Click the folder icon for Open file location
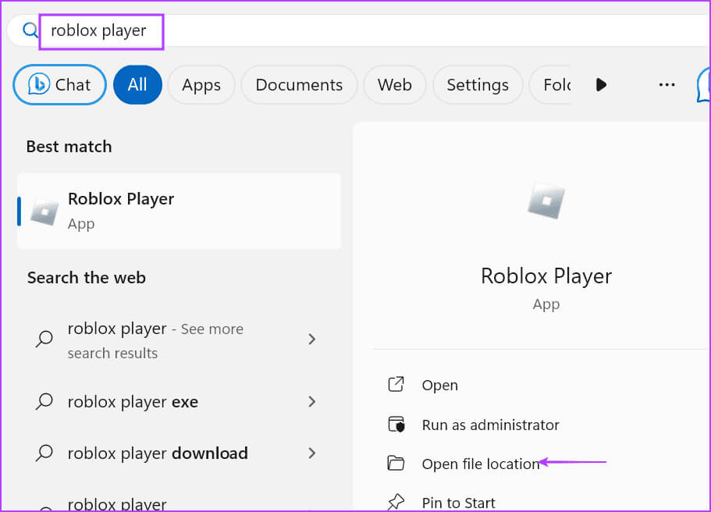Image resolution: width=711 pixels, height=512 pixels. [x=396, y=463]
